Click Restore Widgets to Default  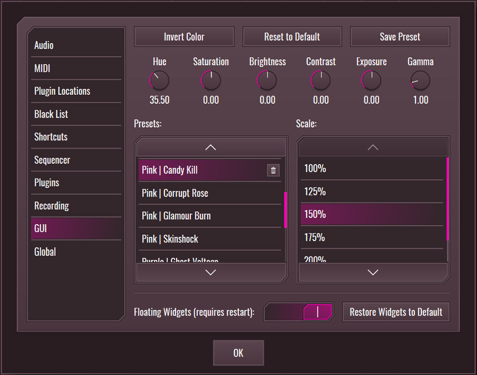click(396, 312)
